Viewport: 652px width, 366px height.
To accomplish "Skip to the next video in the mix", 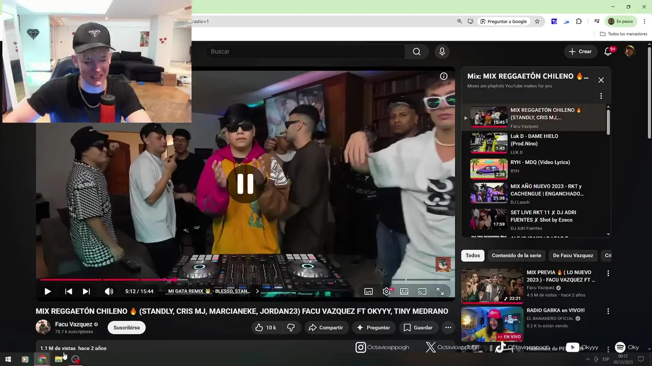I will (x=86, y=291).
